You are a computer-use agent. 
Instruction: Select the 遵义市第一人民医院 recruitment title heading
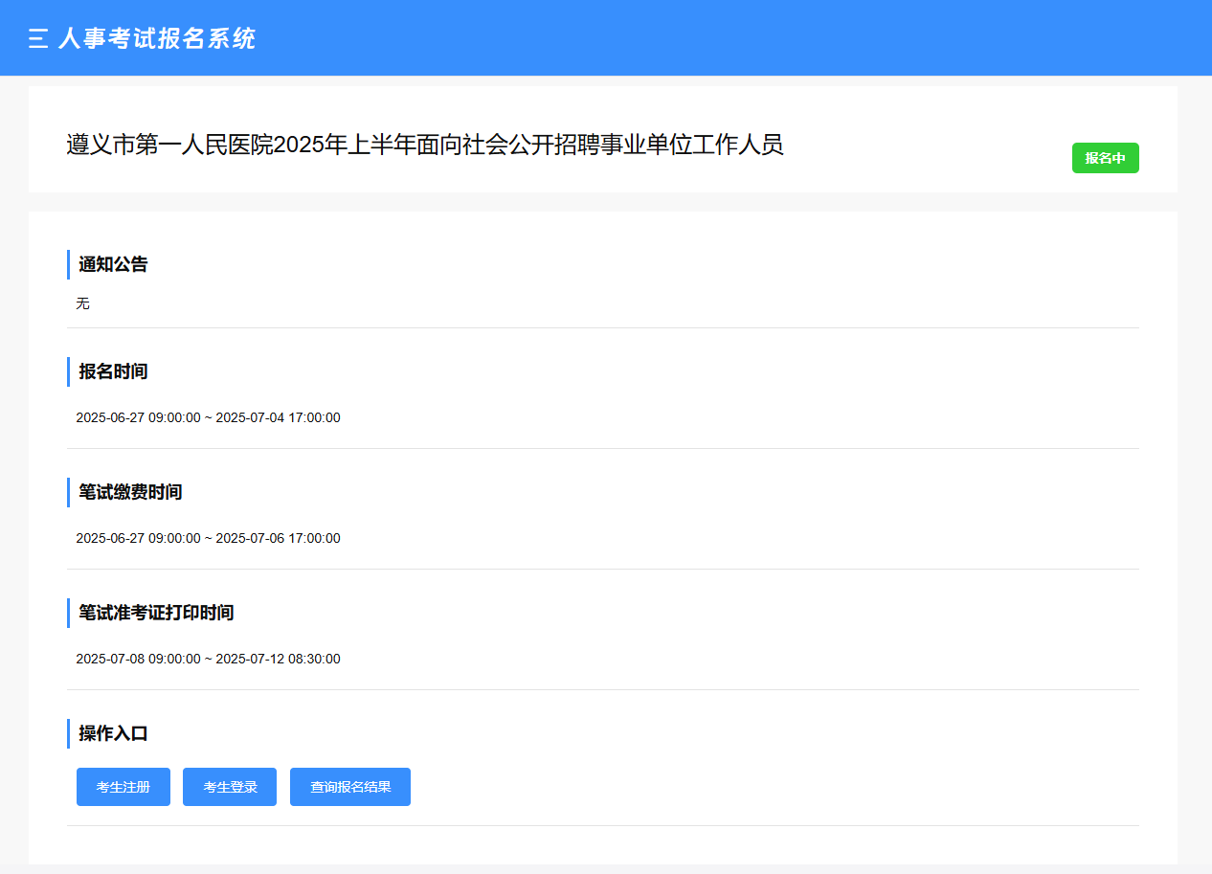point(425,145)
